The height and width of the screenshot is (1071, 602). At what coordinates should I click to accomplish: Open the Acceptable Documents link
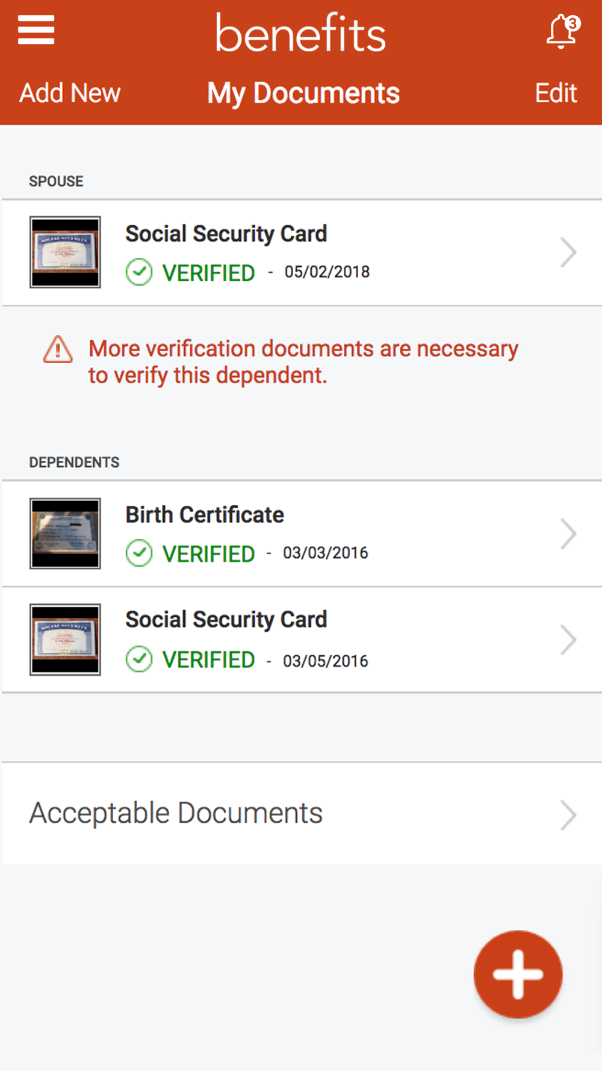coord(176,813)
